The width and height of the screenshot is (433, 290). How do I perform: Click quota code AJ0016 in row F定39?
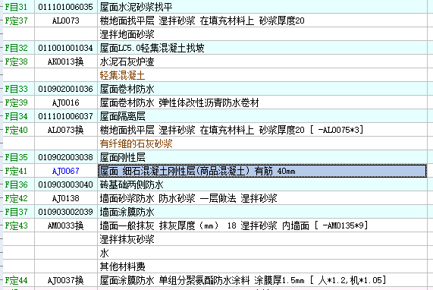(66, 102)
